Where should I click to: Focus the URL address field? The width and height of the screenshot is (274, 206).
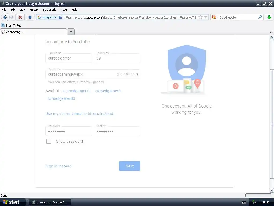coord(131,17)
